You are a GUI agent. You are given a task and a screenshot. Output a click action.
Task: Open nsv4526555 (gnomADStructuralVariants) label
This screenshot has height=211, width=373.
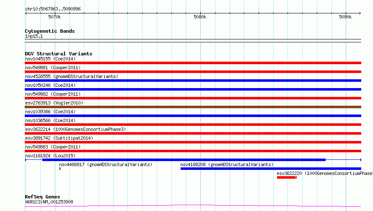coord(72,76)
